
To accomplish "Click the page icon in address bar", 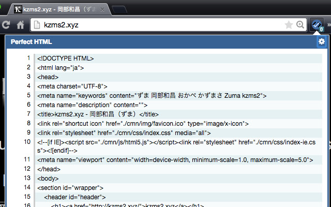I will tap(36, 24).
